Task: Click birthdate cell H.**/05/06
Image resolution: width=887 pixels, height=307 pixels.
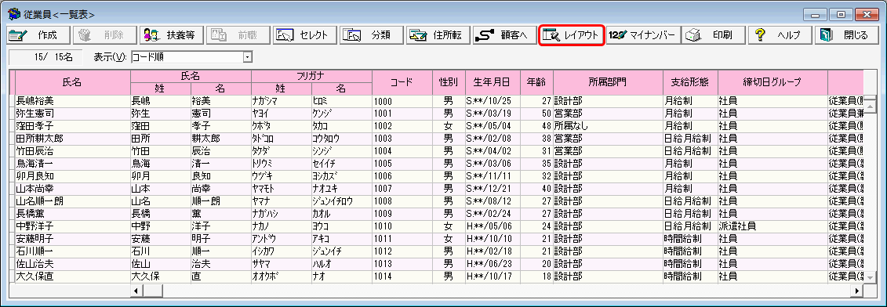Action: 493,226
